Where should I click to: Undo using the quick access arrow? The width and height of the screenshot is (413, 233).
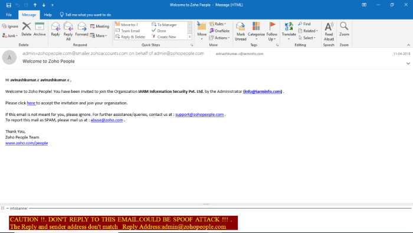(18, 5)
